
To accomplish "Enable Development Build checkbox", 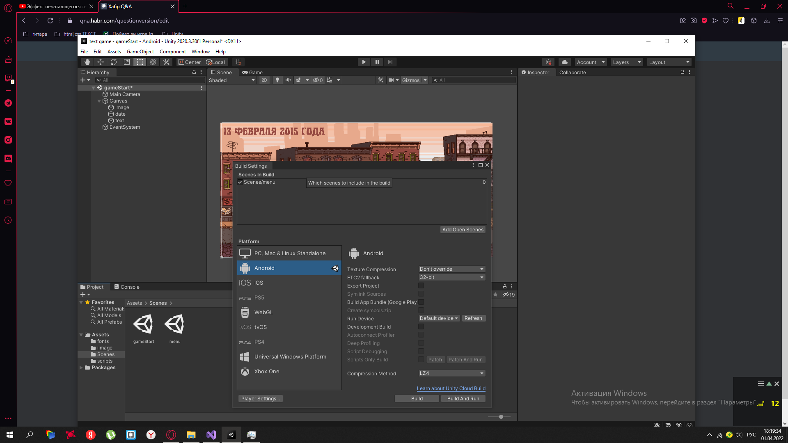I will point(421,327).
